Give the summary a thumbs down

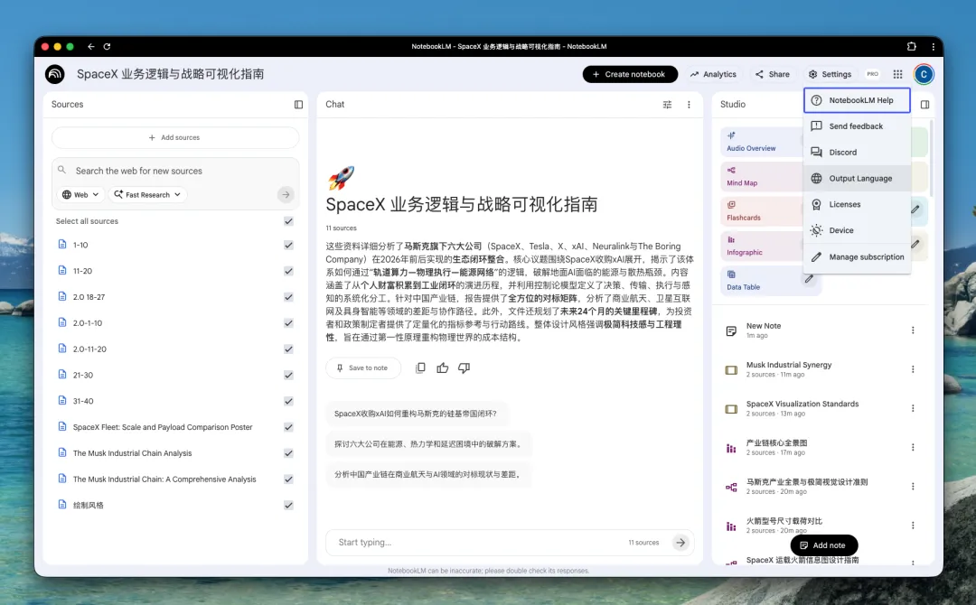tap(465, 368)
